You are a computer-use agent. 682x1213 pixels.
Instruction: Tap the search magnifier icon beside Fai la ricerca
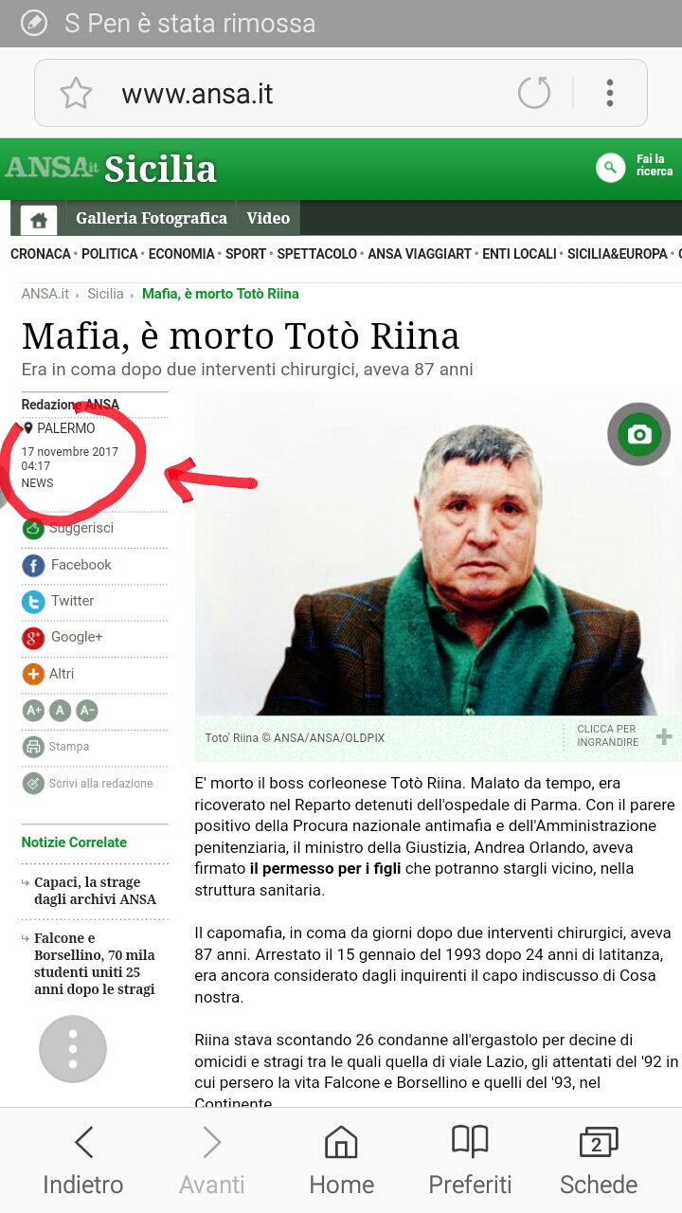611,168
